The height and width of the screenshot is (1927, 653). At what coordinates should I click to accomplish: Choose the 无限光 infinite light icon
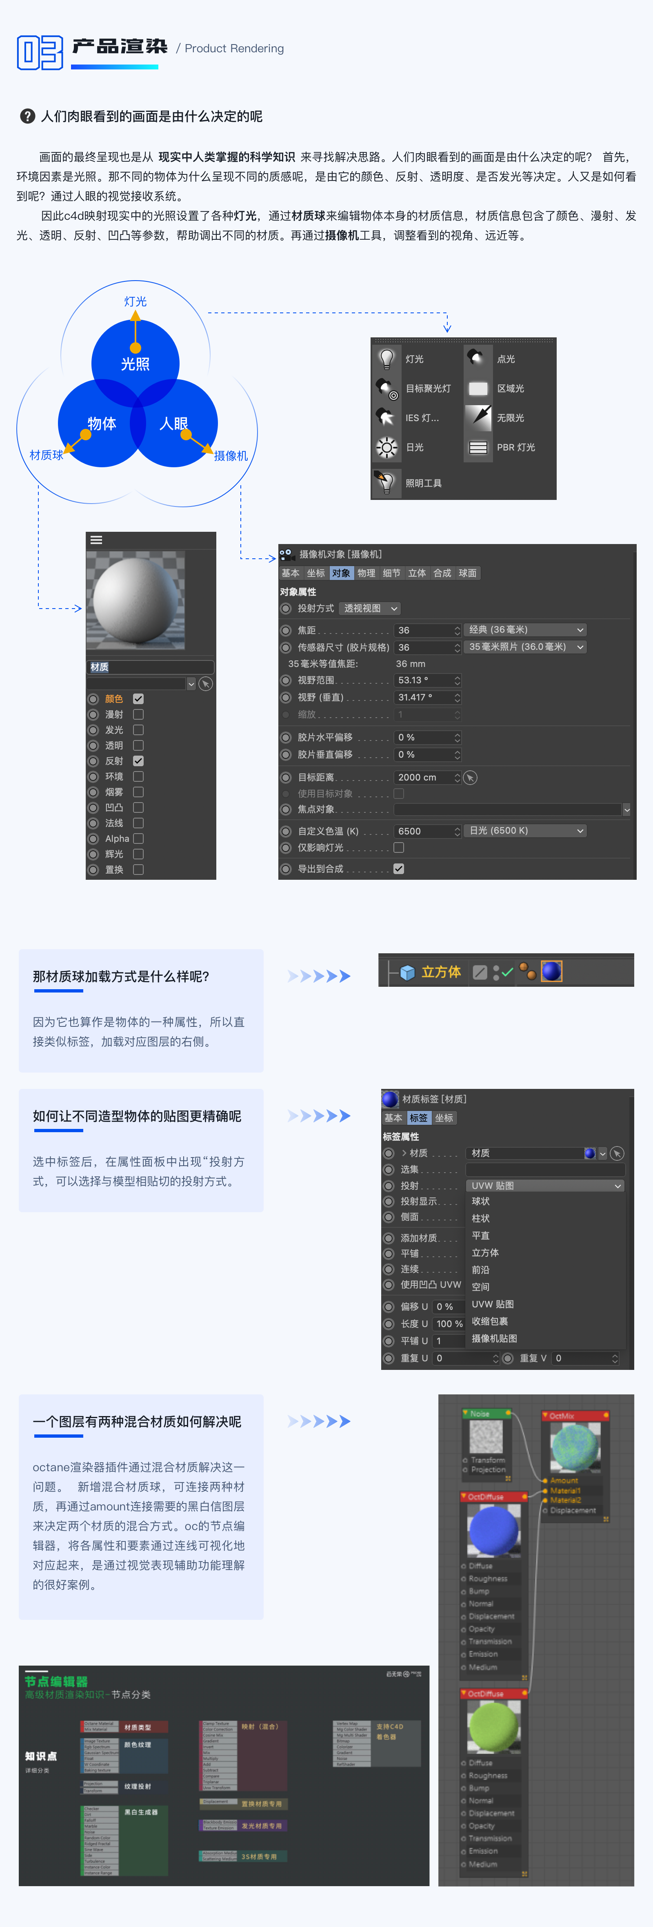478,417
